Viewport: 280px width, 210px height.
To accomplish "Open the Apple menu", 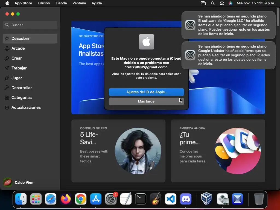I will coord(7,3).
